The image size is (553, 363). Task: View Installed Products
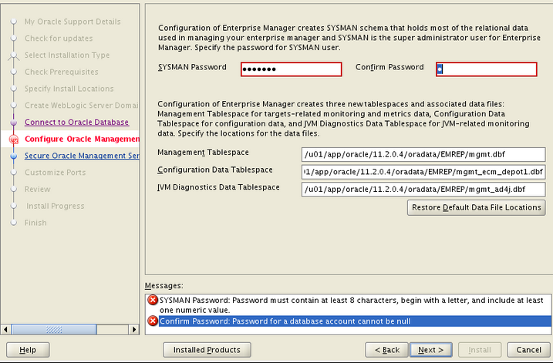click(x=207, y=350)
